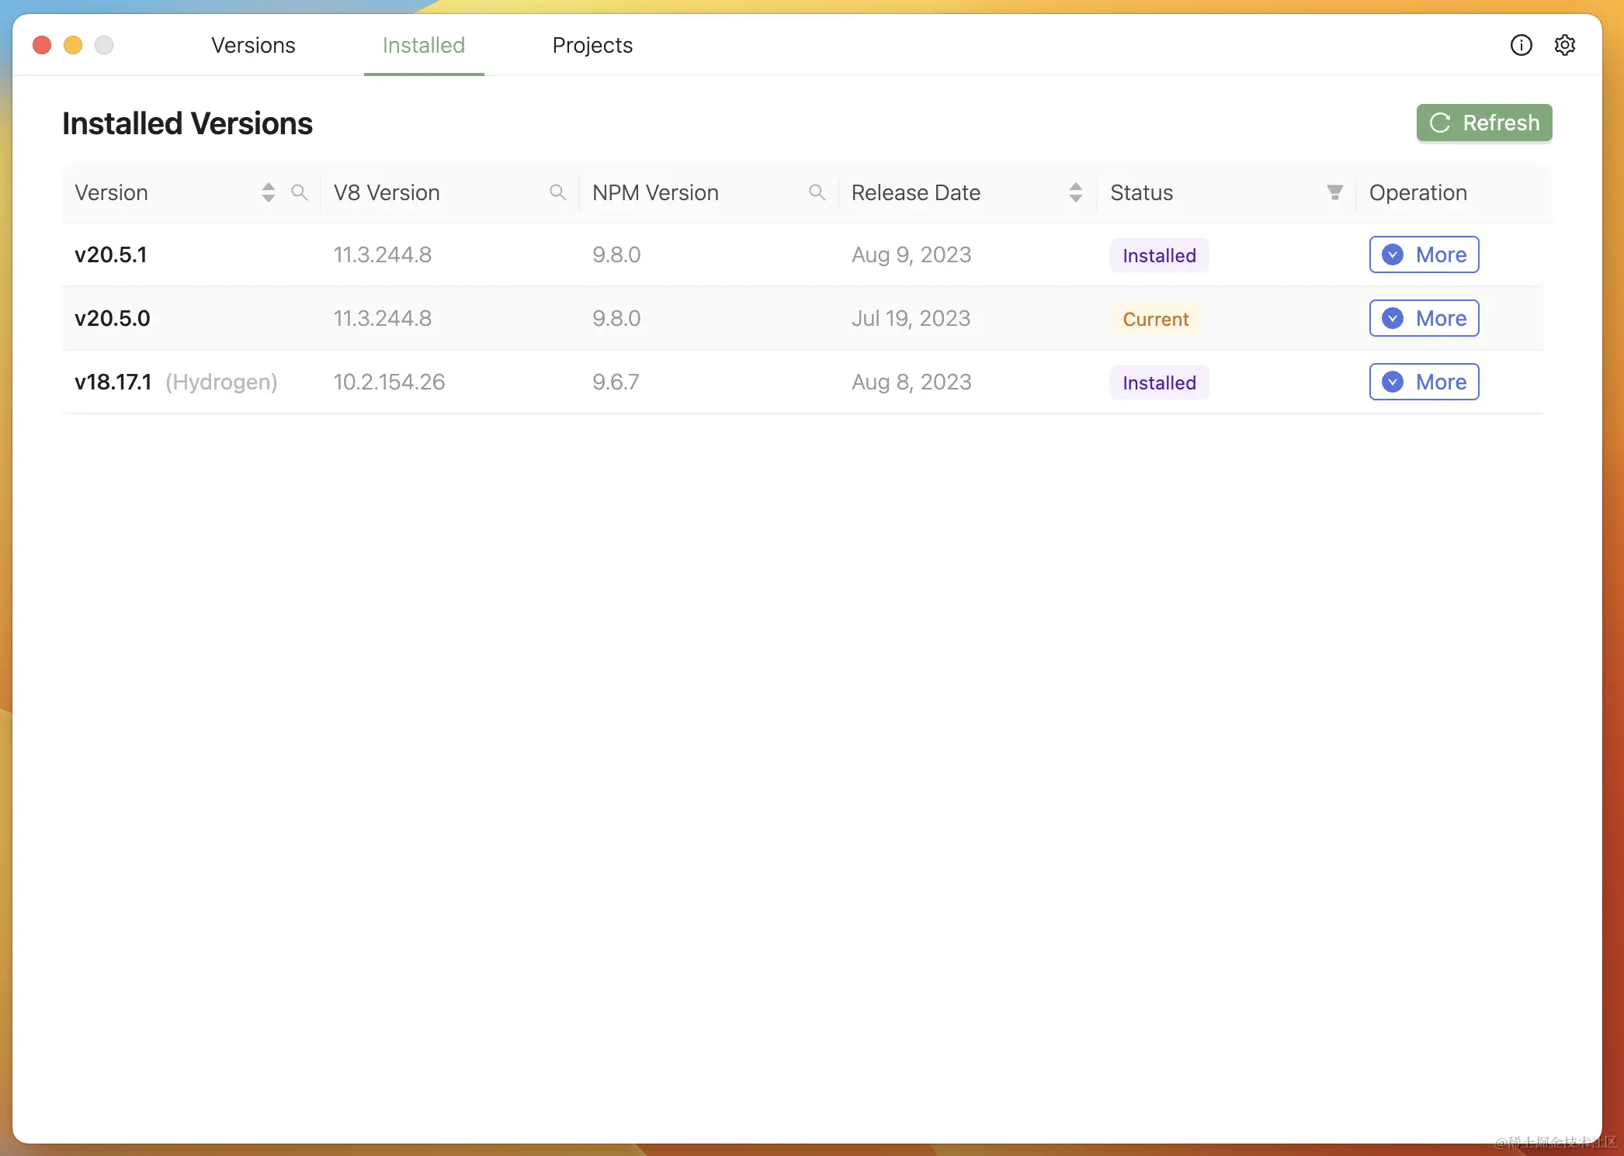Open the info circle icon
1624x1156 pixels.
click(x=1521, y=45)
